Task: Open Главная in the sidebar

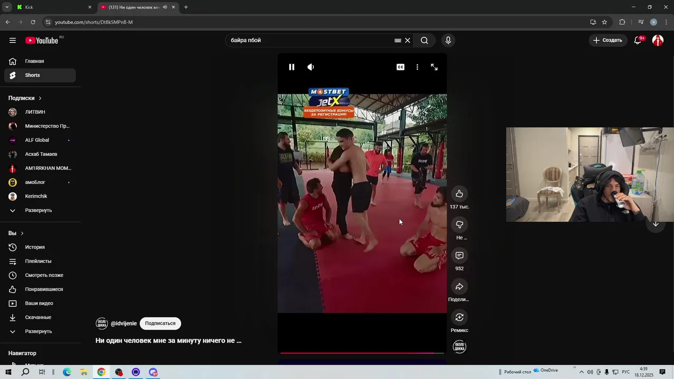Action: (x=40, y=61)
